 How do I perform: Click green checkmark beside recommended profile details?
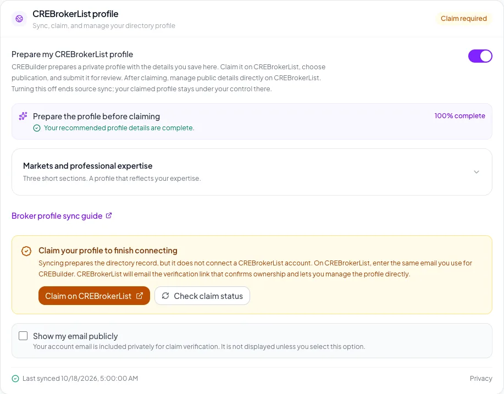pos(37,128)
